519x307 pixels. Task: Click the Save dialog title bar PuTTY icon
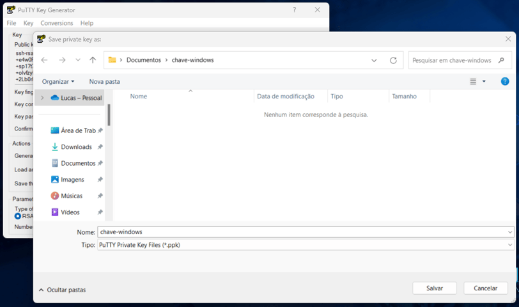pyautogui.click(x=41, y=39)
